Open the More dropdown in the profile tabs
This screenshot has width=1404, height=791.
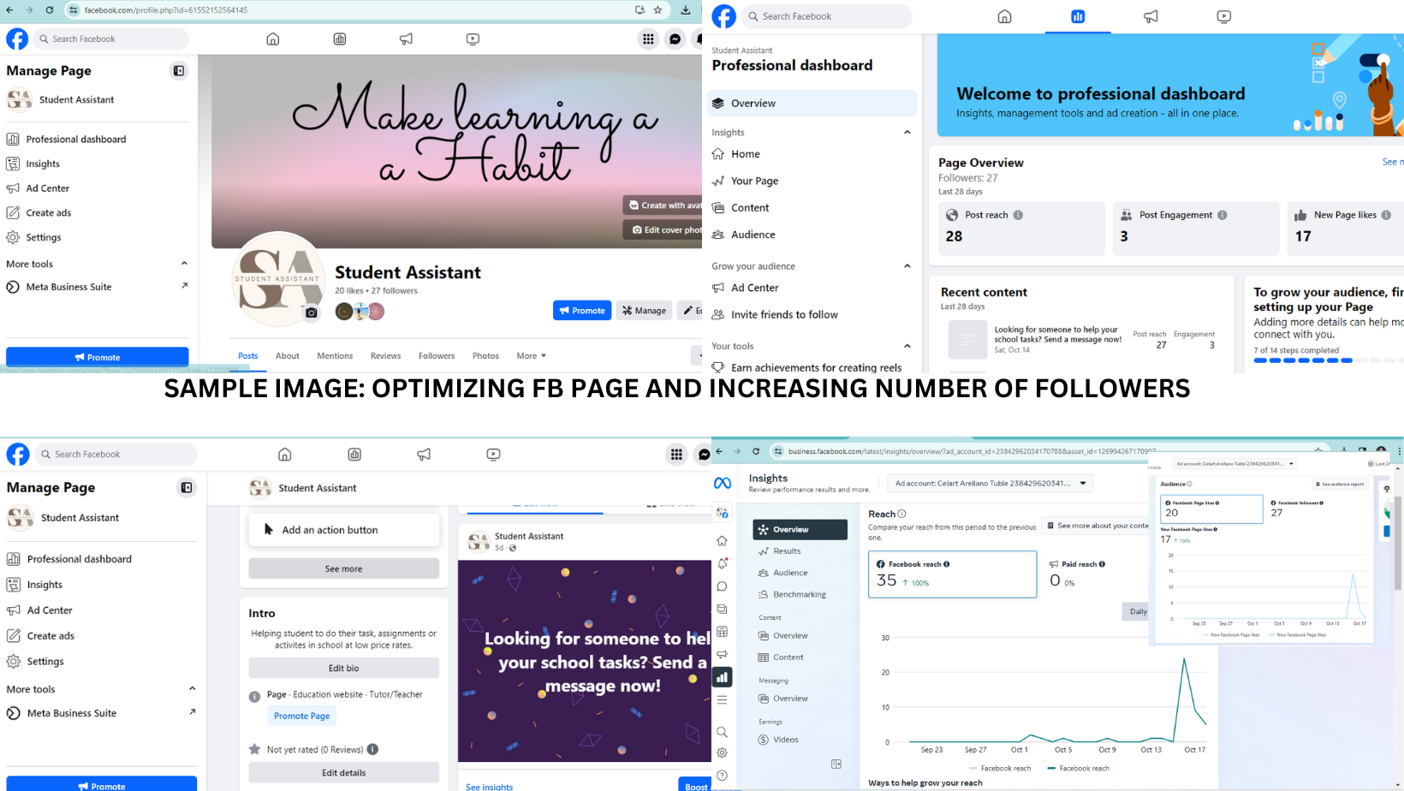click(531, 356)
